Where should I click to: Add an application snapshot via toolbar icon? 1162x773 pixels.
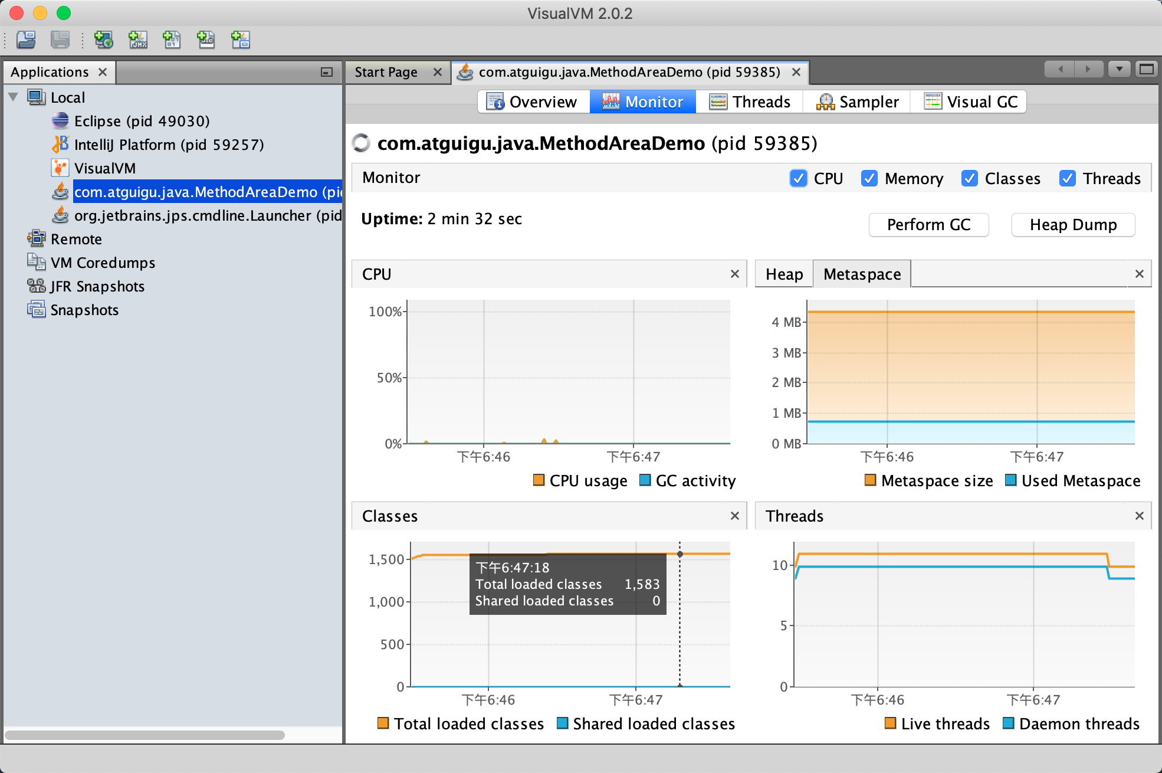pos(240,40)
